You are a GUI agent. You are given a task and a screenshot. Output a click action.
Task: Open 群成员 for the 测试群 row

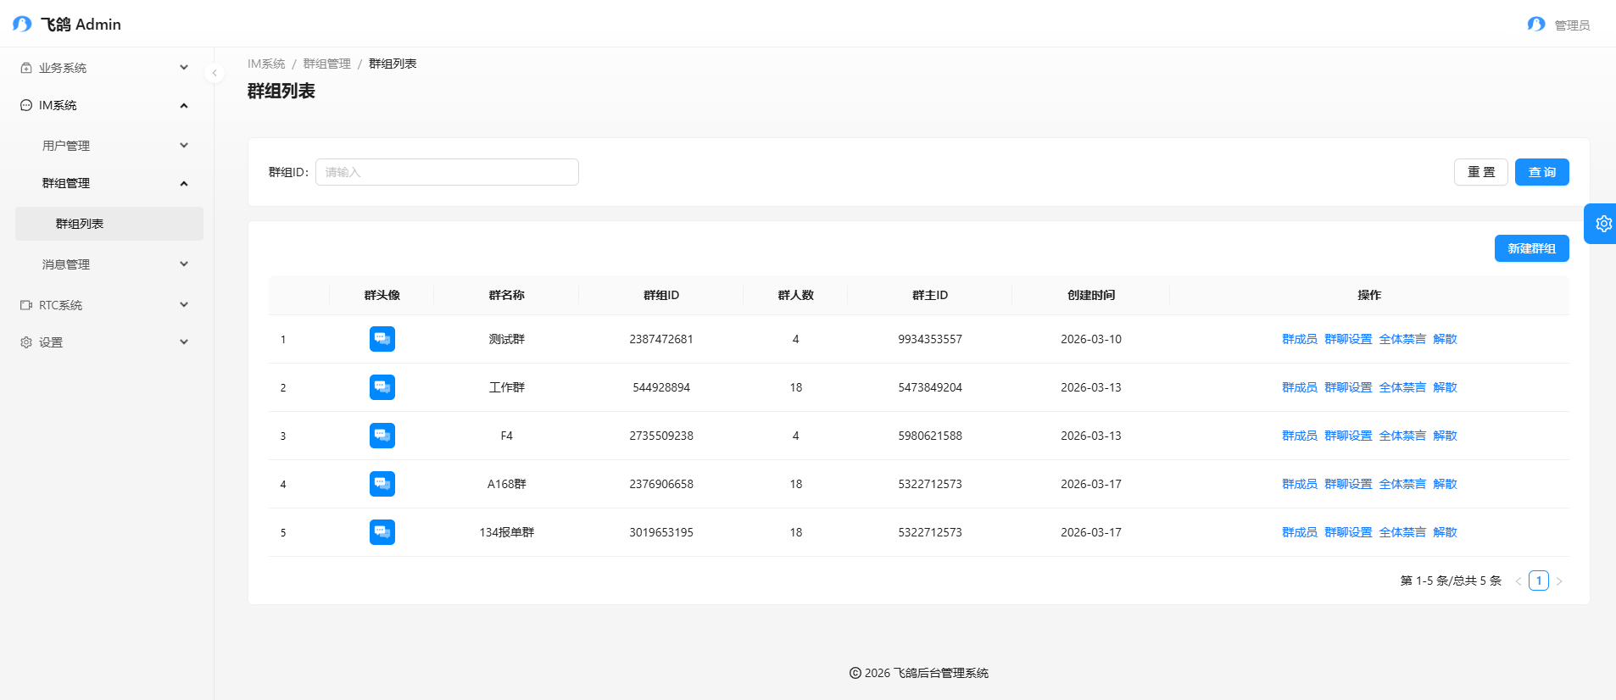coord(1299,339)
